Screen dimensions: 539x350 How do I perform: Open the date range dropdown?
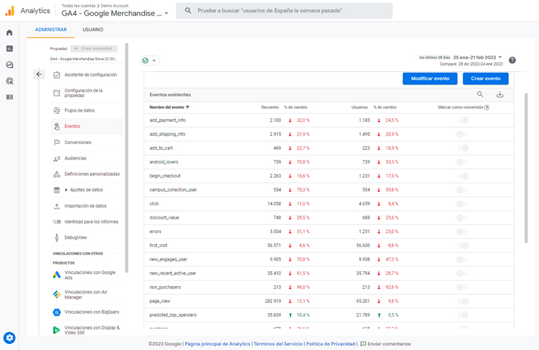click(500, 57)
